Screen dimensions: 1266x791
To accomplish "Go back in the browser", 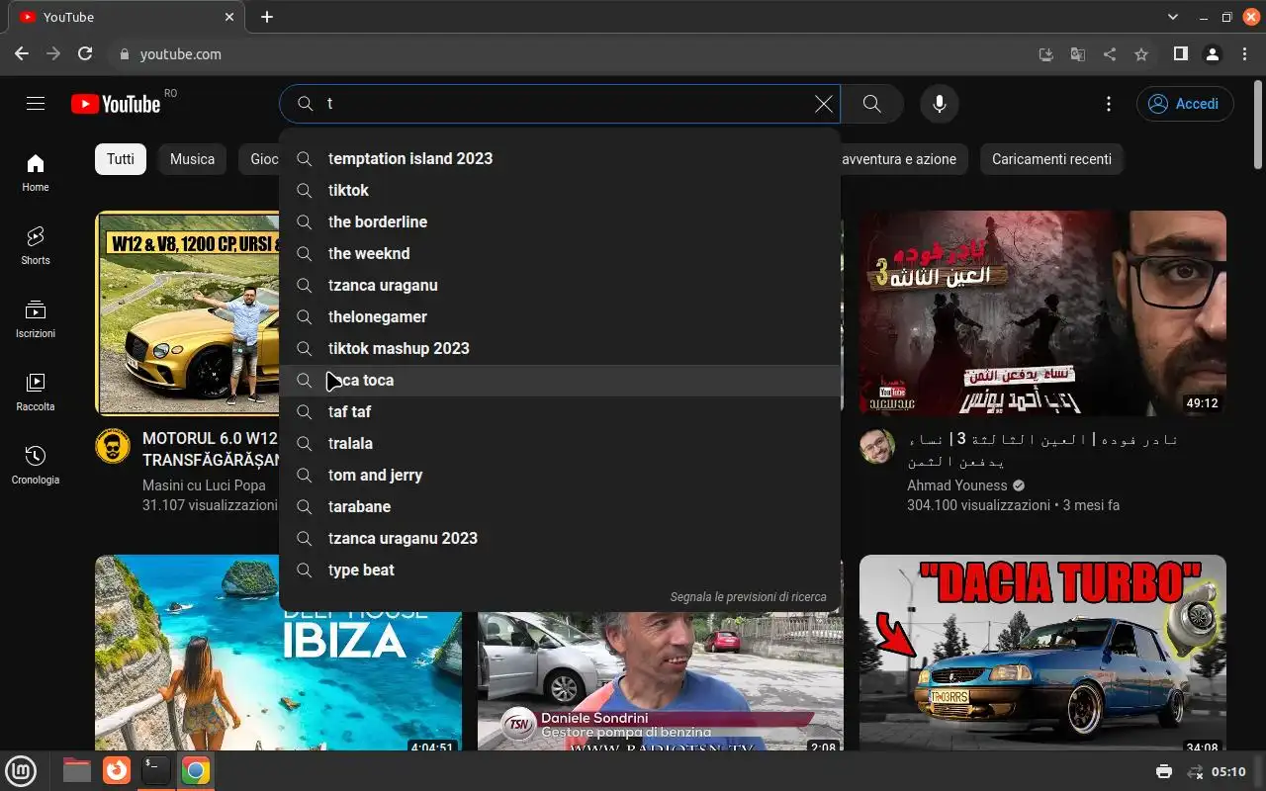I will coord(22,54).
